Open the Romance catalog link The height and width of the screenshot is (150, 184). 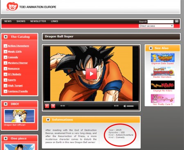pos(13,69)
